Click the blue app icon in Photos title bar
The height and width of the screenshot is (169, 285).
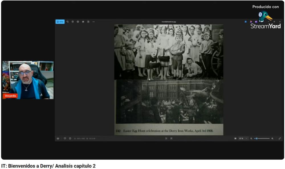point(246,22)
